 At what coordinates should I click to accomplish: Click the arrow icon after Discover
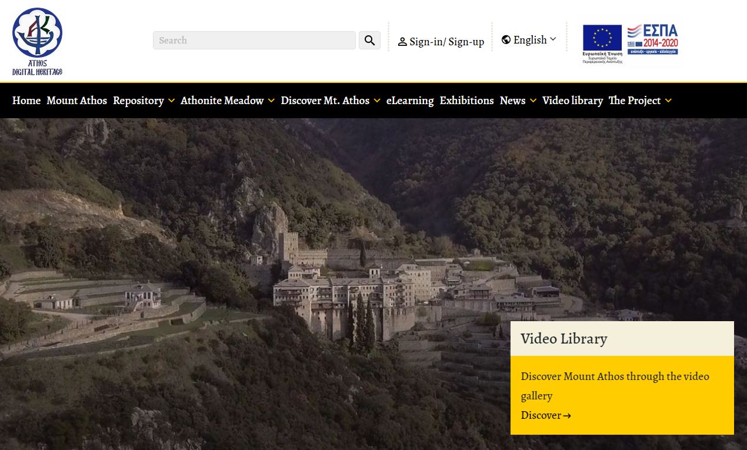pos(566,416)
